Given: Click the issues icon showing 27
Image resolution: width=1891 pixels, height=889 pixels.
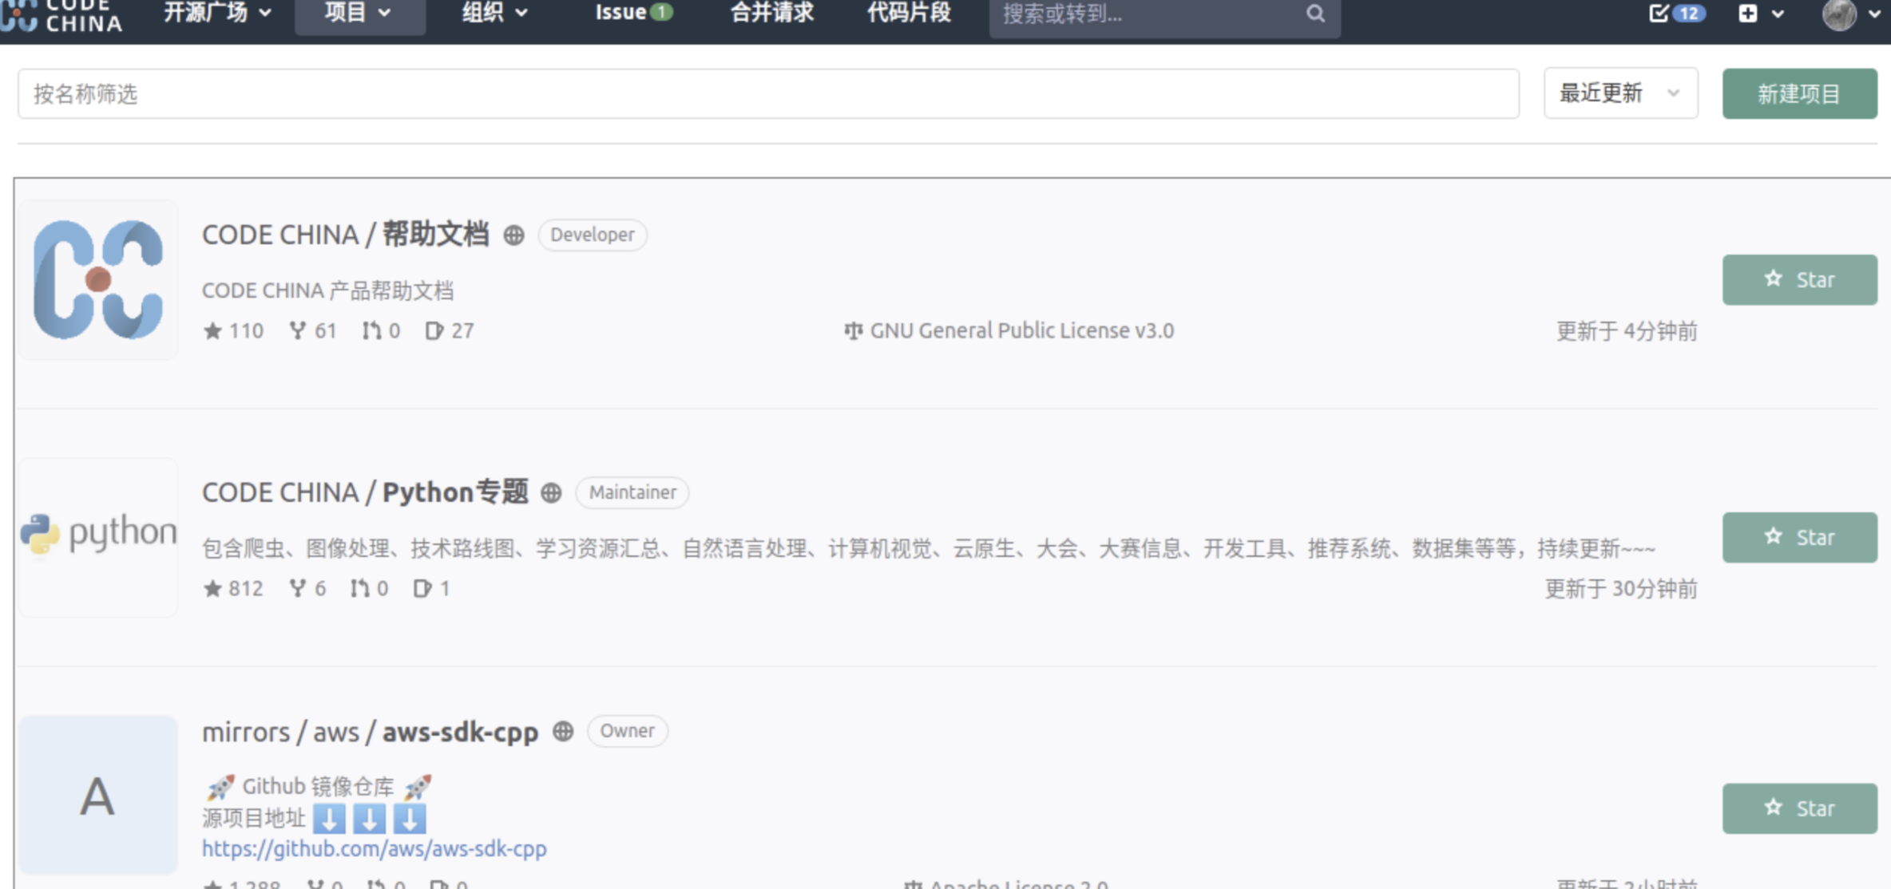Looking at the screenshot, I should click(434, 330).
